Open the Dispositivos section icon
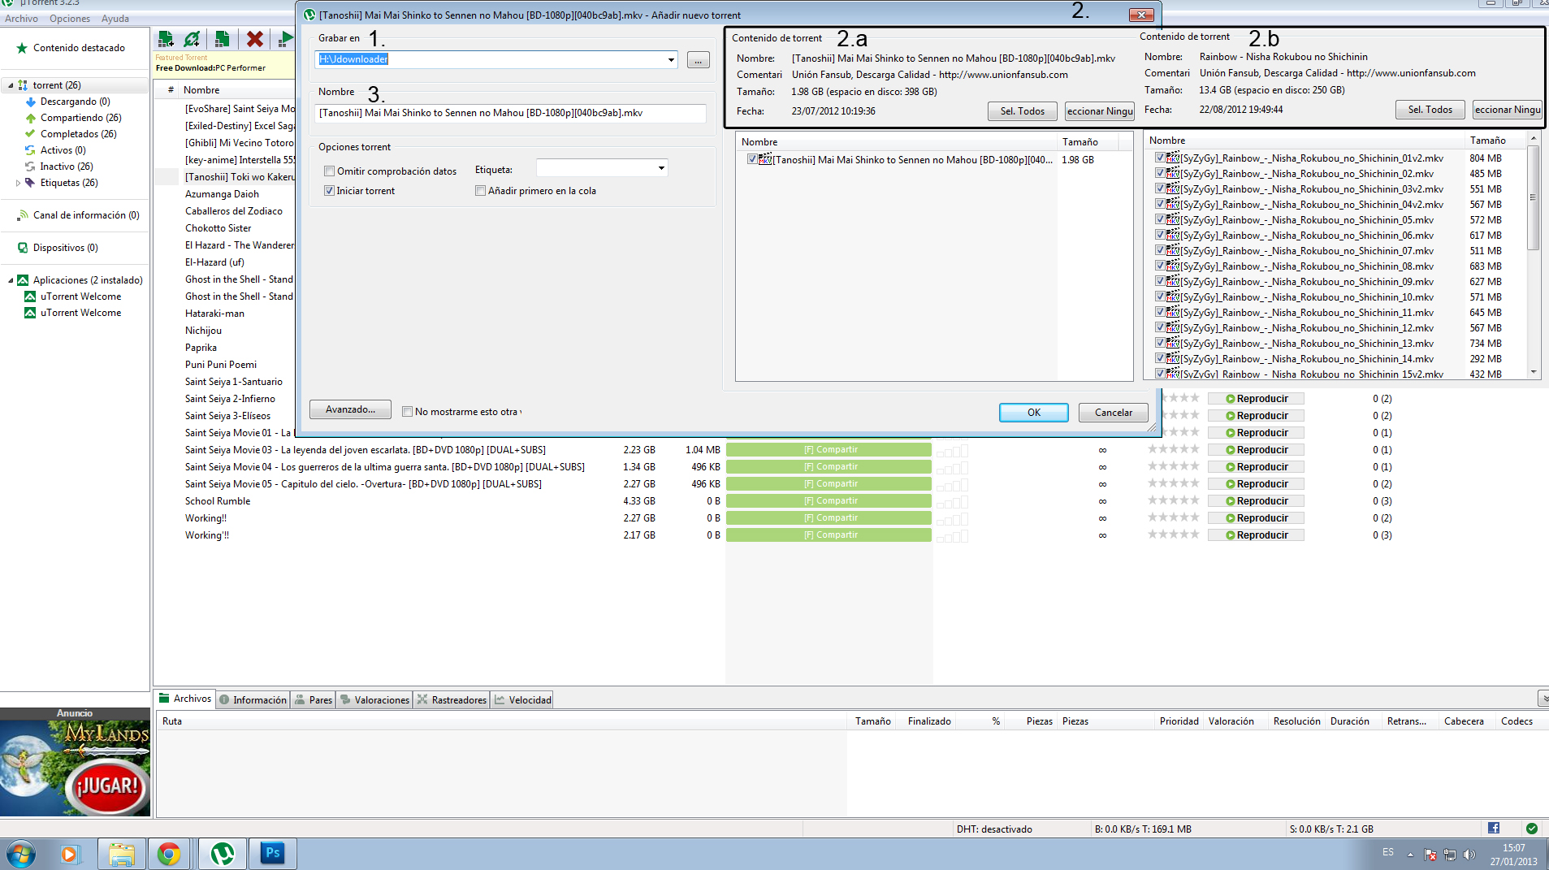This screenshot has height=870, width=1549. coord(22,247)
